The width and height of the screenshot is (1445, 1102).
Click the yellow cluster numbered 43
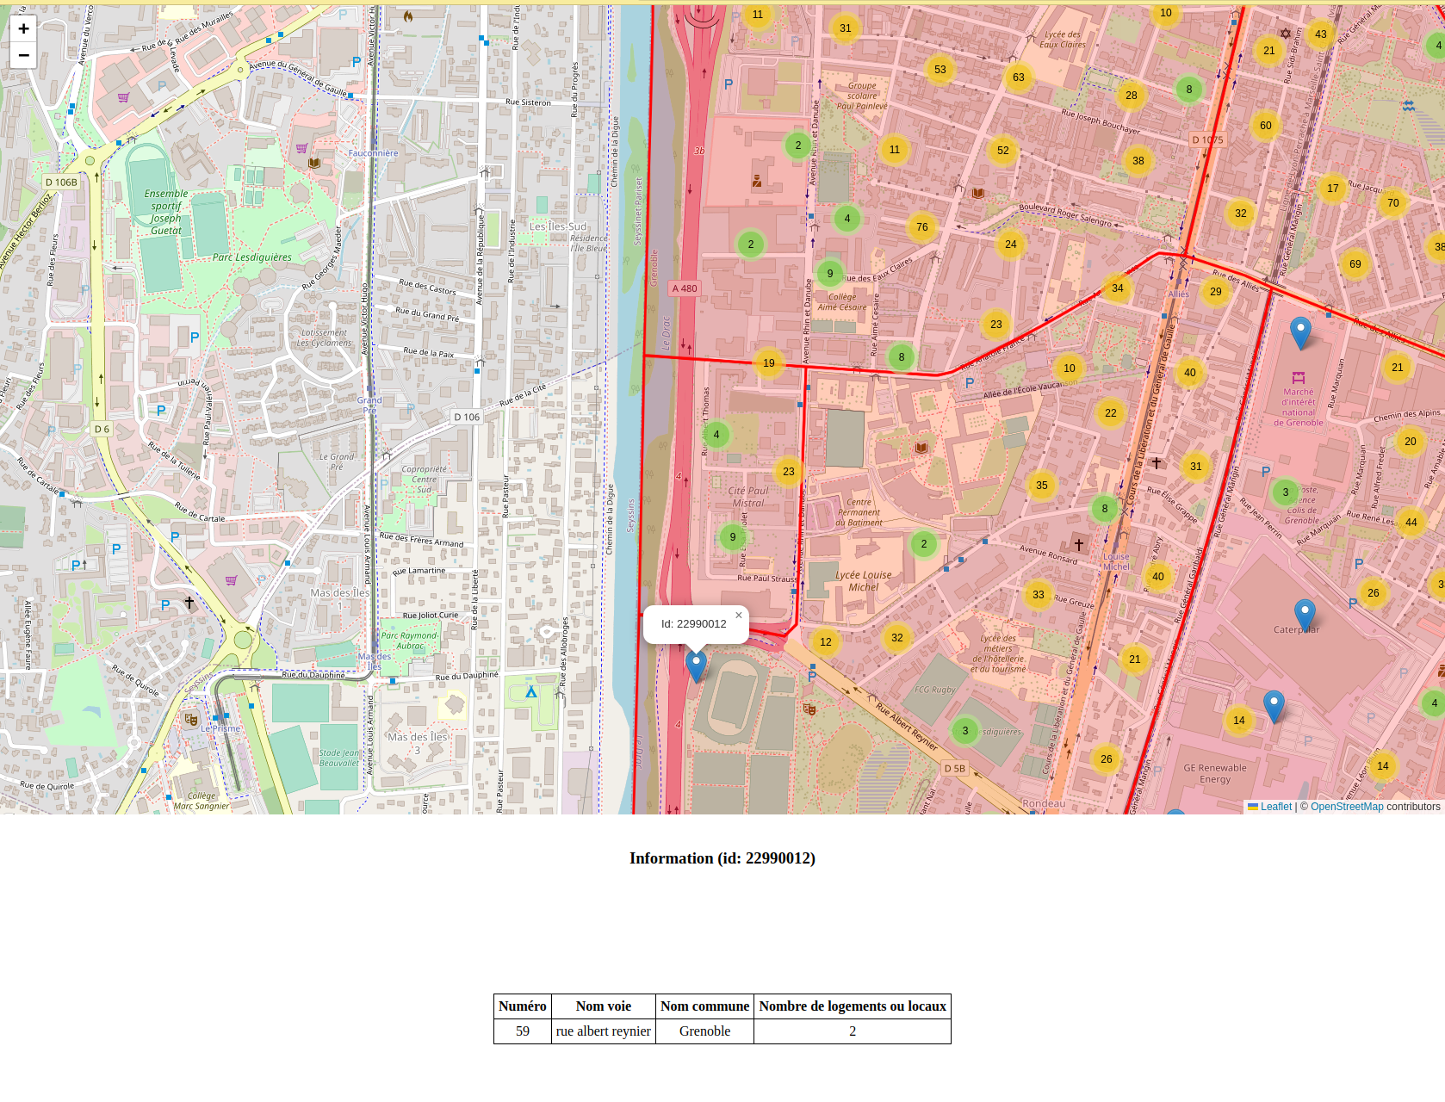(1321, 34)
